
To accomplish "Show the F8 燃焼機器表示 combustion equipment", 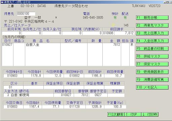I will (152, 72).
